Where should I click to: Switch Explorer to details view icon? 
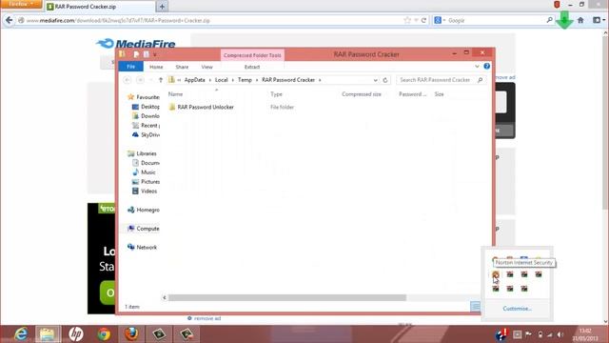(475, 307)
